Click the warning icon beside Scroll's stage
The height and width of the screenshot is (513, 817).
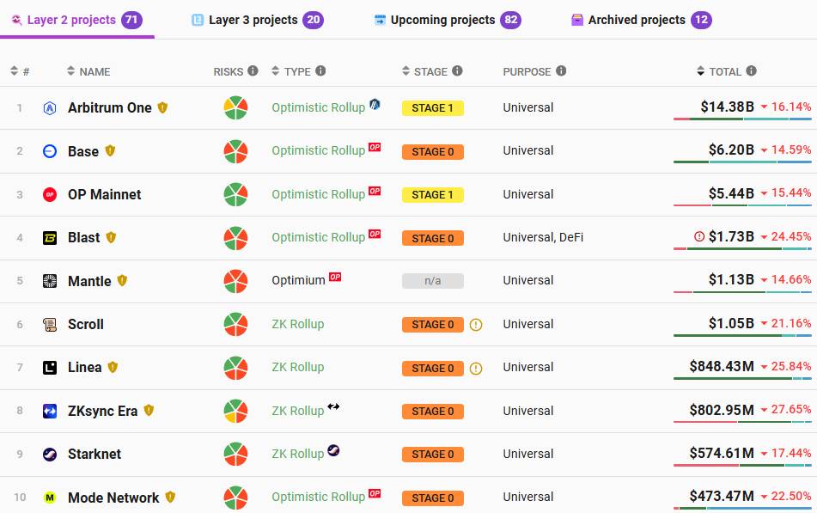(476, 325)
